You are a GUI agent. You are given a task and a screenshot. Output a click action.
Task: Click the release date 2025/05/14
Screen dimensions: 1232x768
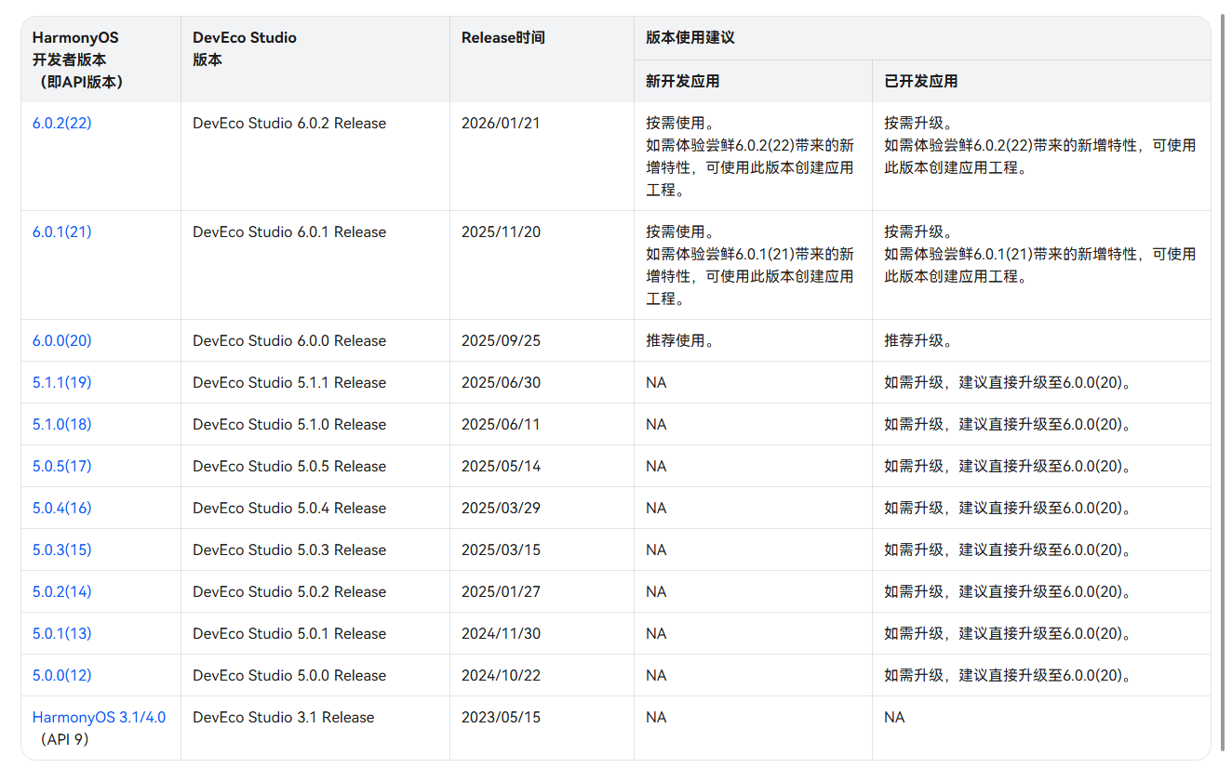[x=501, y=466]
